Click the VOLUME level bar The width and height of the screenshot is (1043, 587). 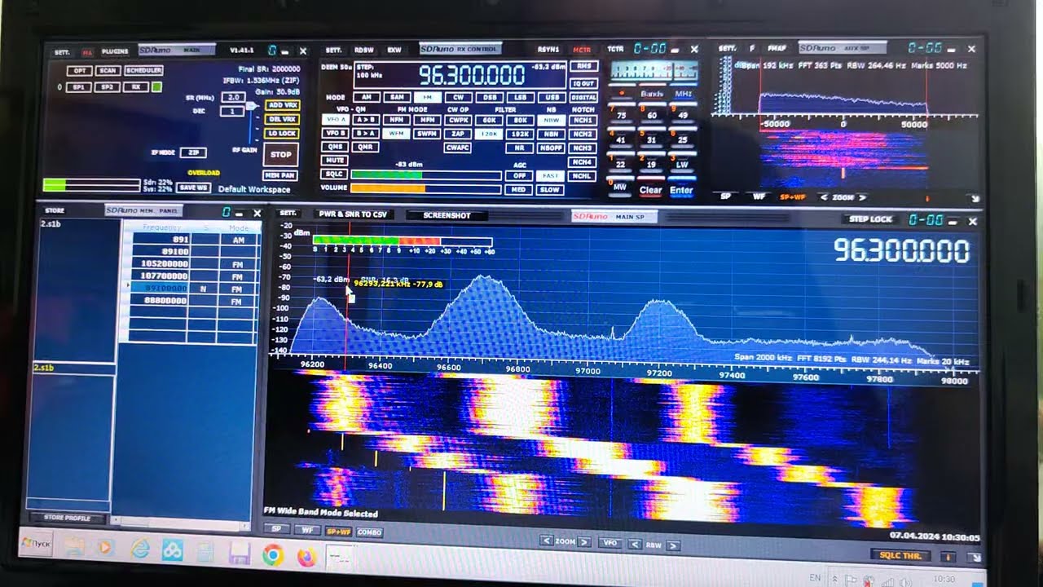[x=425, y=189]
